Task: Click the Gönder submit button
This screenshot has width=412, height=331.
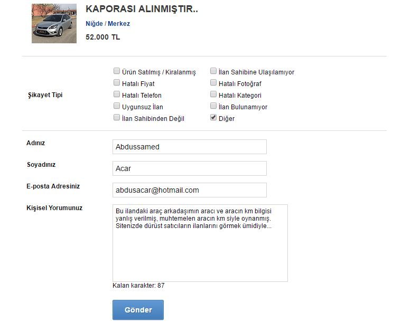Action: (x=138, y=310)
